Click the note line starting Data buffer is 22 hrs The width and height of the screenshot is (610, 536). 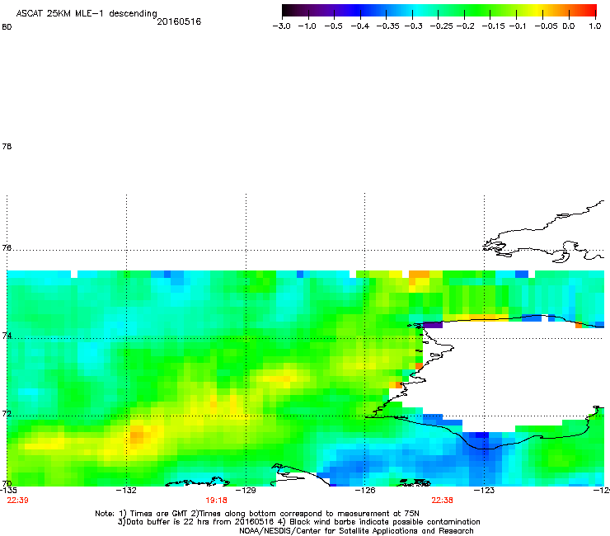pos(298,522)
